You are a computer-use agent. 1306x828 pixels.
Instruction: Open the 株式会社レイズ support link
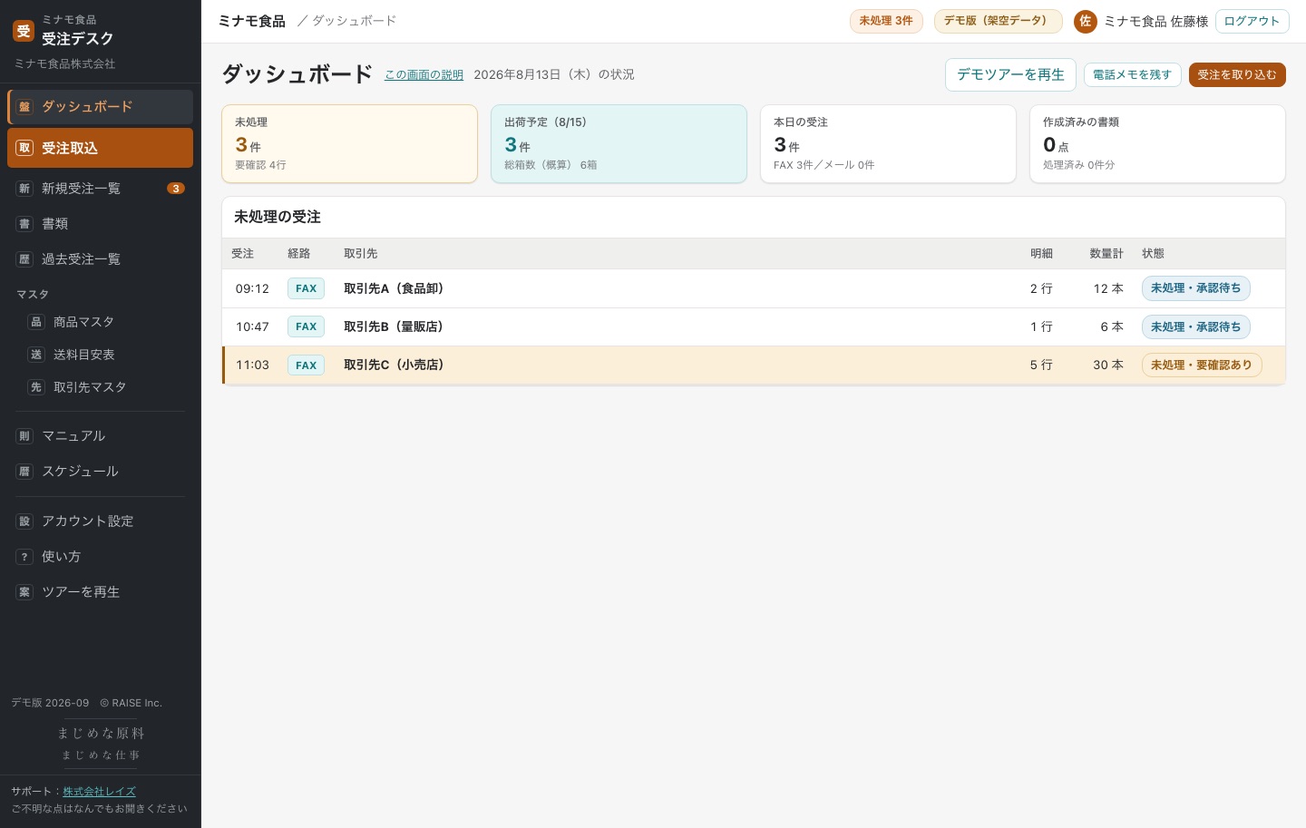(99, 792)
